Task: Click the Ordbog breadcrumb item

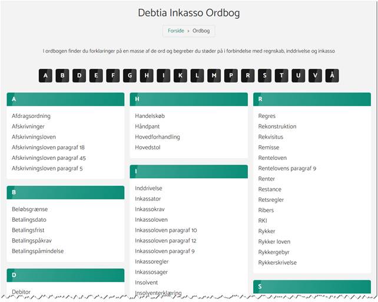Action: (201, 30)
